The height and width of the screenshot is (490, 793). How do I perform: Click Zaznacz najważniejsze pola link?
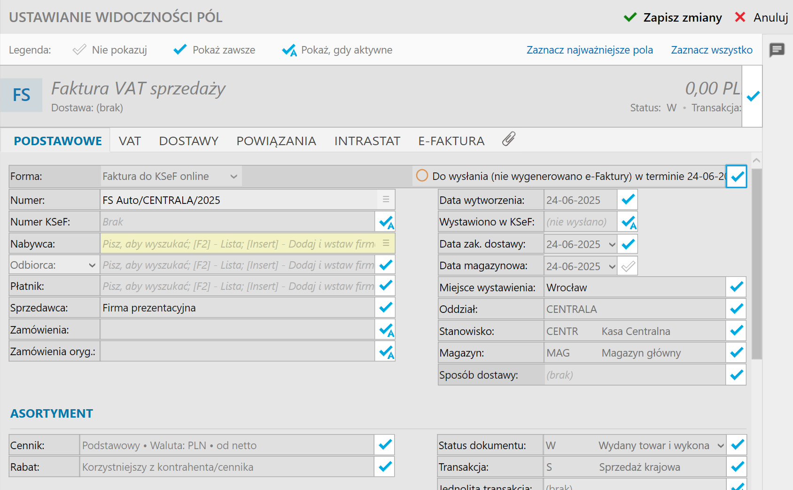coord(590,50)
